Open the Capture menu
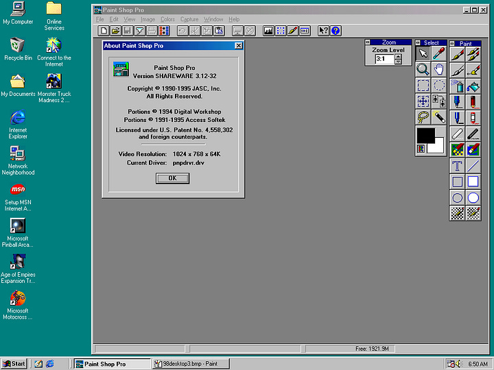494x370 pixels. pyautogui.click(x=189, y=19)
